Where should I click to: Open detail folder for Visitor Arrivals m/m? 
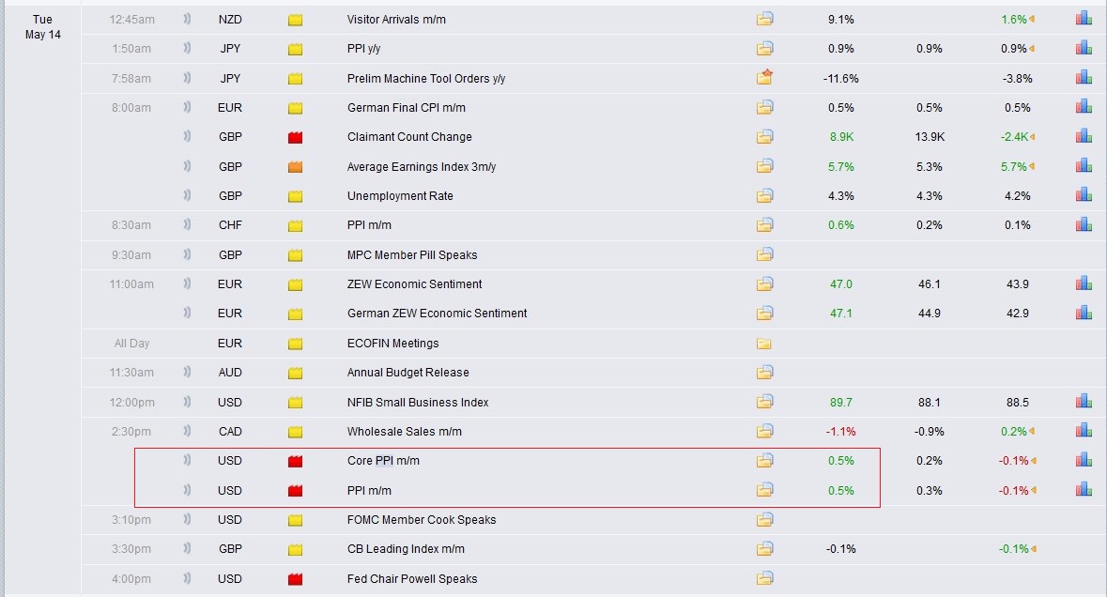click(765, 20)
